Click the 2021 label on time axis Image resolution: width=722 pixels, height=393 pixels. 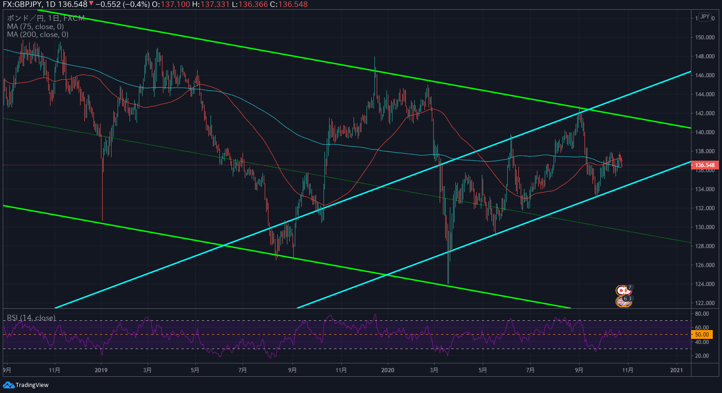677,370
